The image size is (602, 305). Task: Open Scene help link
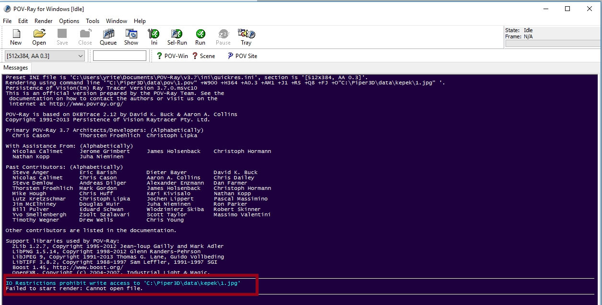click(x=204, y=56)
